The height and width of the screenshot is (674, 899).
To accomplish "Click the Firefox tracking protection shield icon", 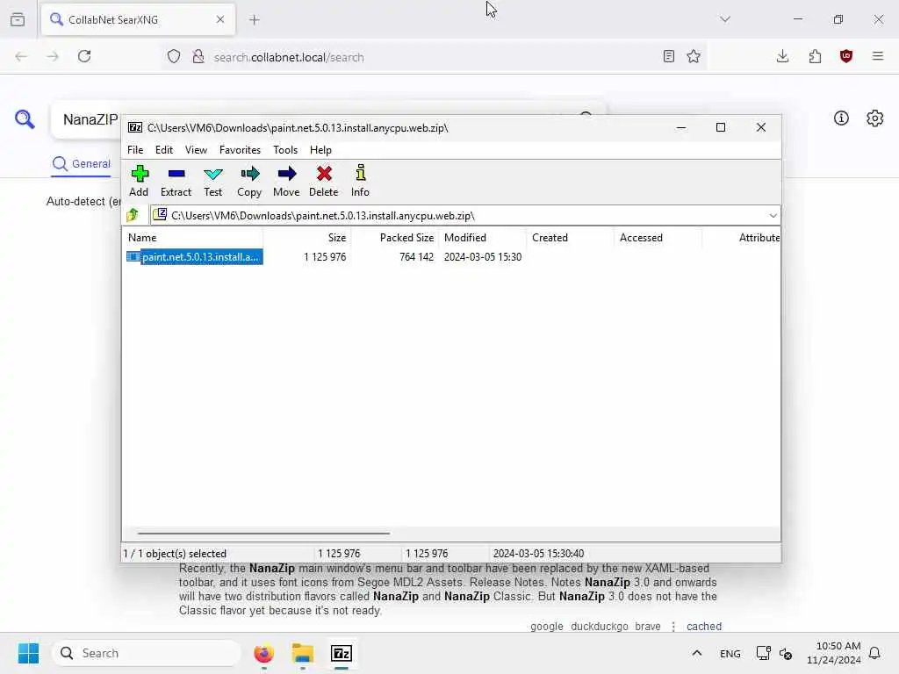I will (174, 56).
